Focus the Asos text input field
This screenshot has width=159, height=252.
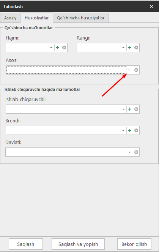[x=66, y=70]
